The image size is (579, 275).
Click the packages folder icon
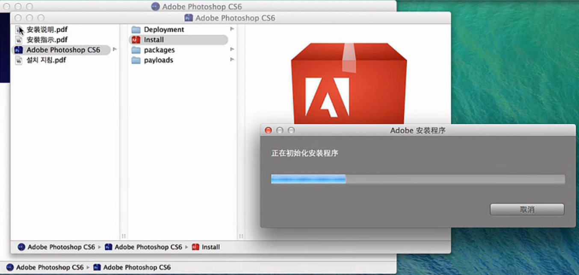point(136,50)
